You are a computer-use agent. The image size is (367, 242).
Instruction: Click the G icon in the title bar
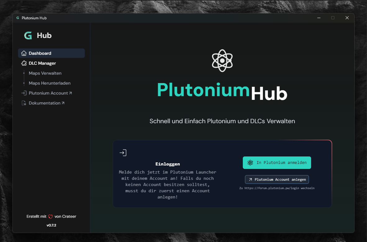(x=18, y=18)
